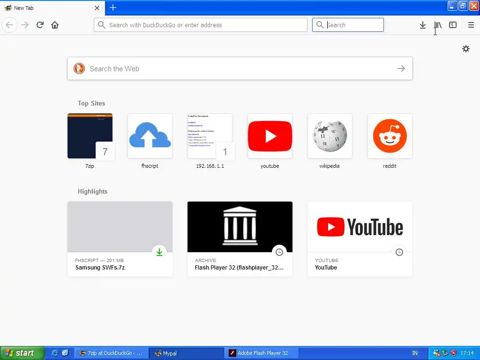Go back to the previous page
Viewport: 480px width, 360px height.
[9, 25]
